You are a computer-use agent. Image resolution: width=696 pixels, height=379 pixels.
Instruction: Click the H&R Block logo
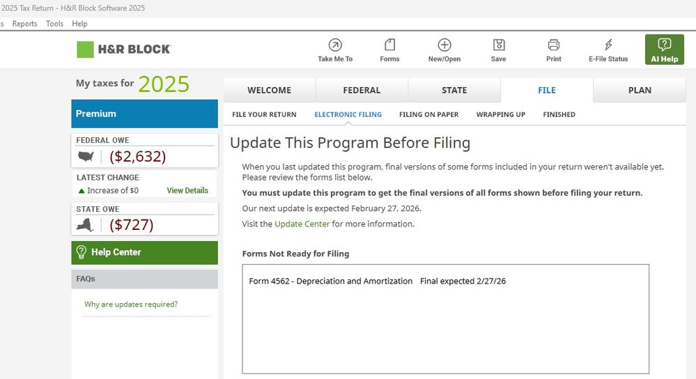point(123,49)
